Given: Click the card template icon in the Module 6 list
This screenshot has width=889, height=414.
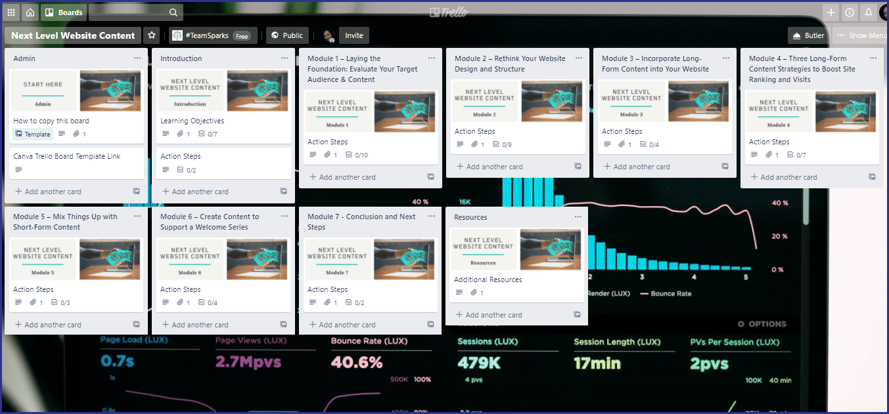Looking at the screenshot, I should (283, 325).
